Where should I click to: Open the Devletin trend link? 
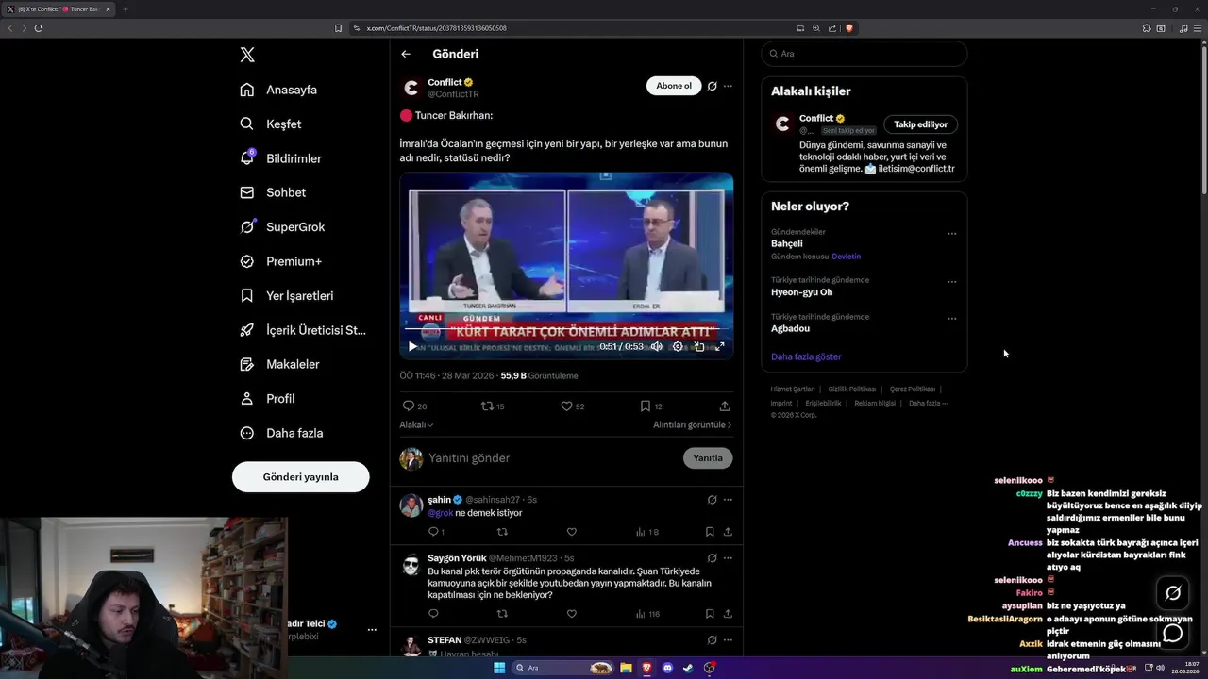[846, 257]
